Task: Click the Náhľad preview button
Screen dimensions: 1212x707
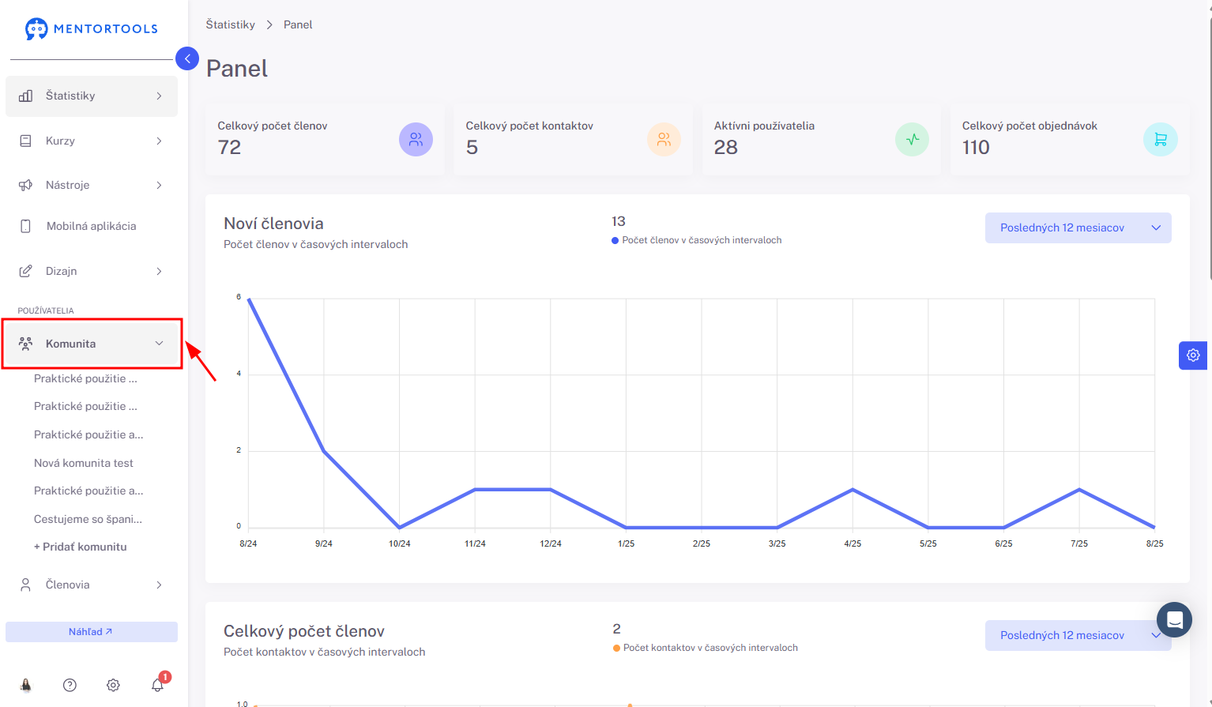Action: (x=92, y=632)
